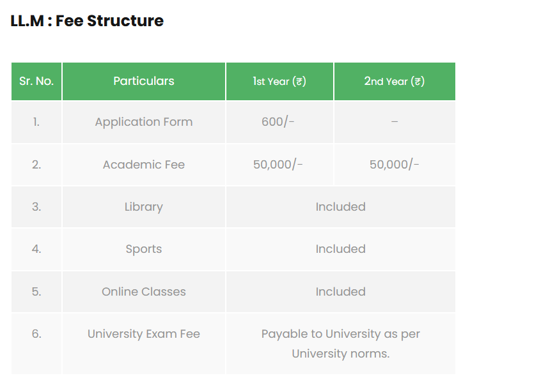Click the LL.M : Fee Structure heading

87,21
